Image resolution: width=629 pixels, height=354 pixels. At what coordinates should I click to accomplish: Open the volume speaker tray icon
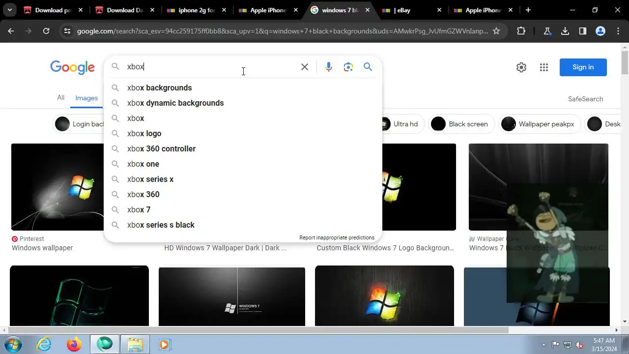(579, 345)
